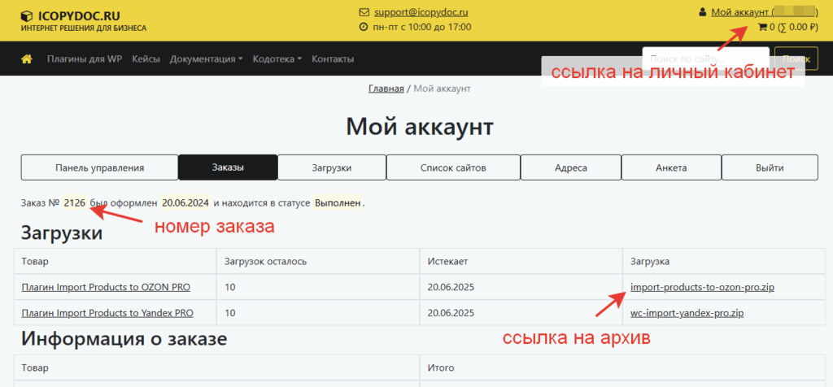Click the Главная breadcrumb link

(x=386, y=88)
